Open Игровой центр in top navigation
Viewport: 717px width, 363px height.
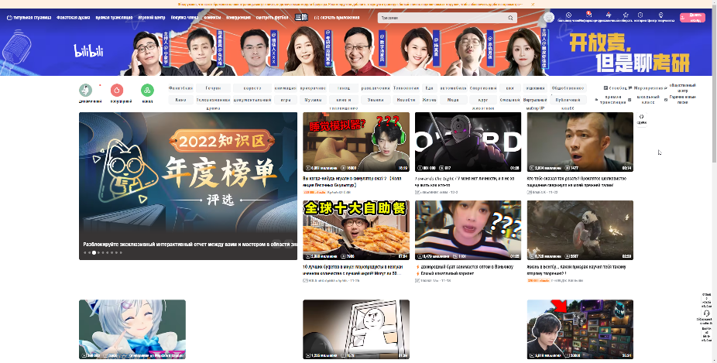pyautogui.click(x=151, y=17)
